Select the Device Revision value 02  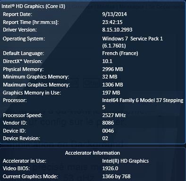point(105,138)
